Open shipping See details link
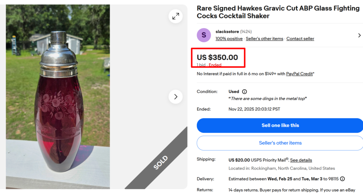This screenshot has width=363, height=194. (301, 160)
